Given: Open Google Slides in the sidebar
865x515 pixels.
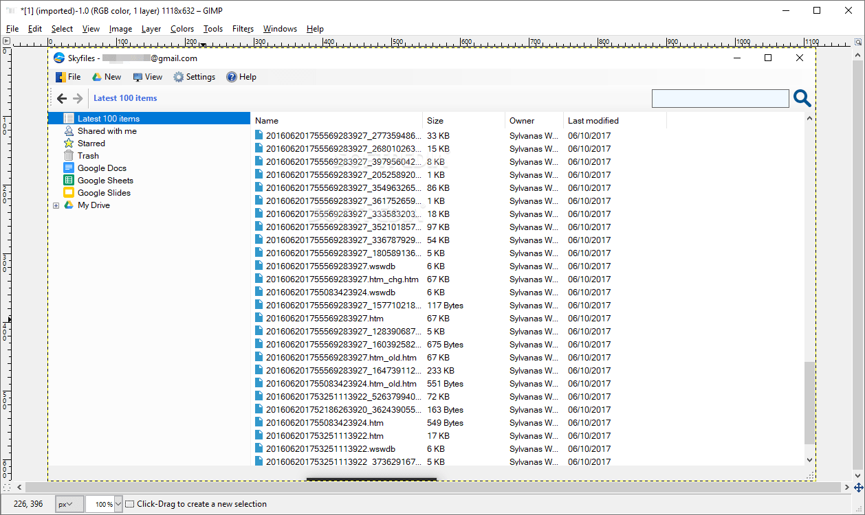Looking at the screenshot, I should pyautogui.click(x=104, y=193).
